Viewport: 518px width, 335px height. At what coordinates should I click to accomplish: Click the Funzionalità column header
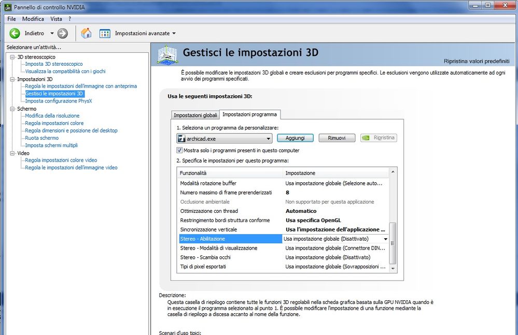[230, 173]
